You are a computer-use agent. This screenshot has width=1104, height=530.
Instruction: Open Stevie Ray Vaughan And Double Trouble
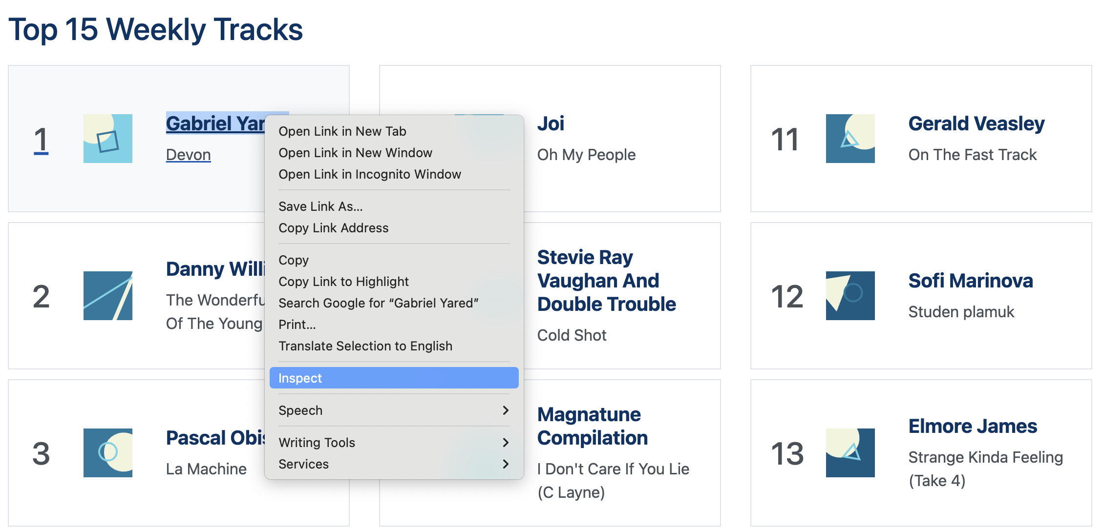click(x=607, y=281)
